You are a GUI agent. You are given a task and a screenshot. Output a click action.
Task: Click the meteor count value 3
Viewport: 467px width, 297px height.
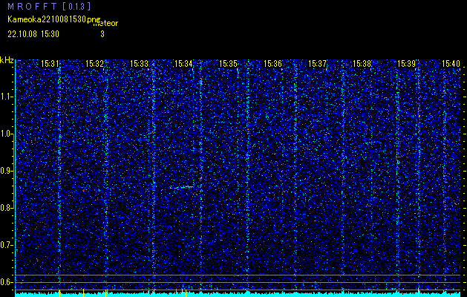pyautogui.click(x=102, y=34)
